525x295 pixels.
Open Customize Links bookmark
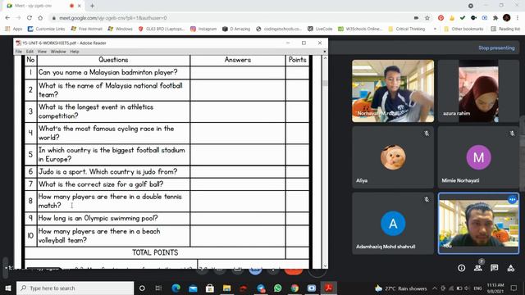click(x=46, y=29)
